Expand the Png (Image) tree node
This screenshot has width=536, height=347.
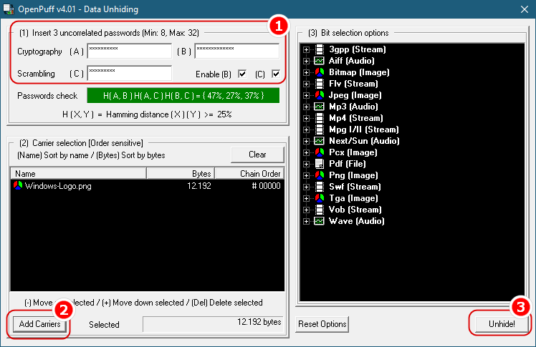306,176
